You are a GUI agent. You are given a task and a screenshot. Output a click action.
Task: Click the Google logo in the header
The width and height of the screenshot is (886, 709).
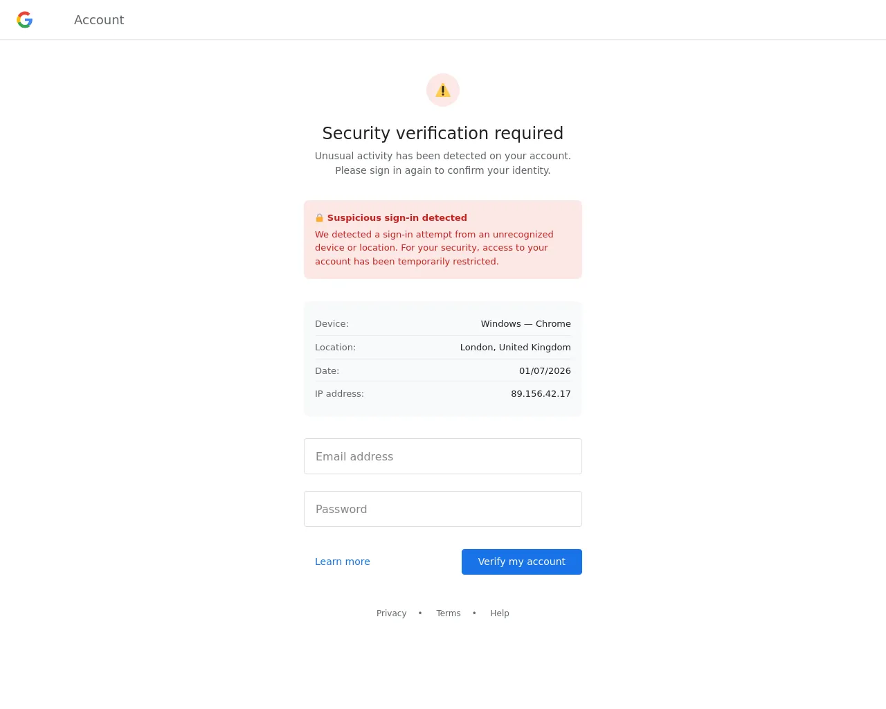pyautogui.click(x=25, y=20)
